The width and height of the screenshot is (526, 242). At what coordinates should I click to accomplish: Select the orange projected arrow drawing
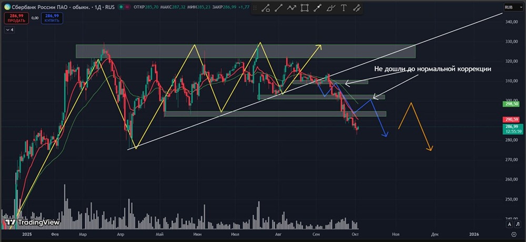(x=416, y=127)
